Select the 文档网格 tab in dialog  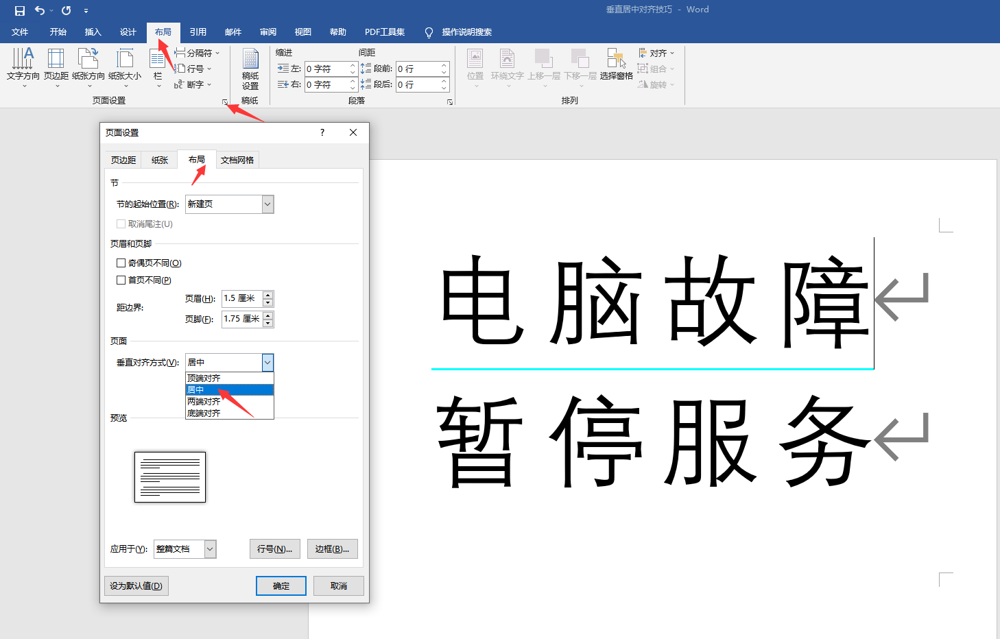click(x=237, y=160)
